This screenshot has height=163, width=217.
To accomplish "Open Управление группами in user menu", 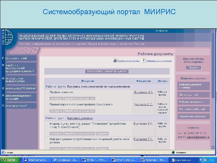I will [x=193, y=116].
